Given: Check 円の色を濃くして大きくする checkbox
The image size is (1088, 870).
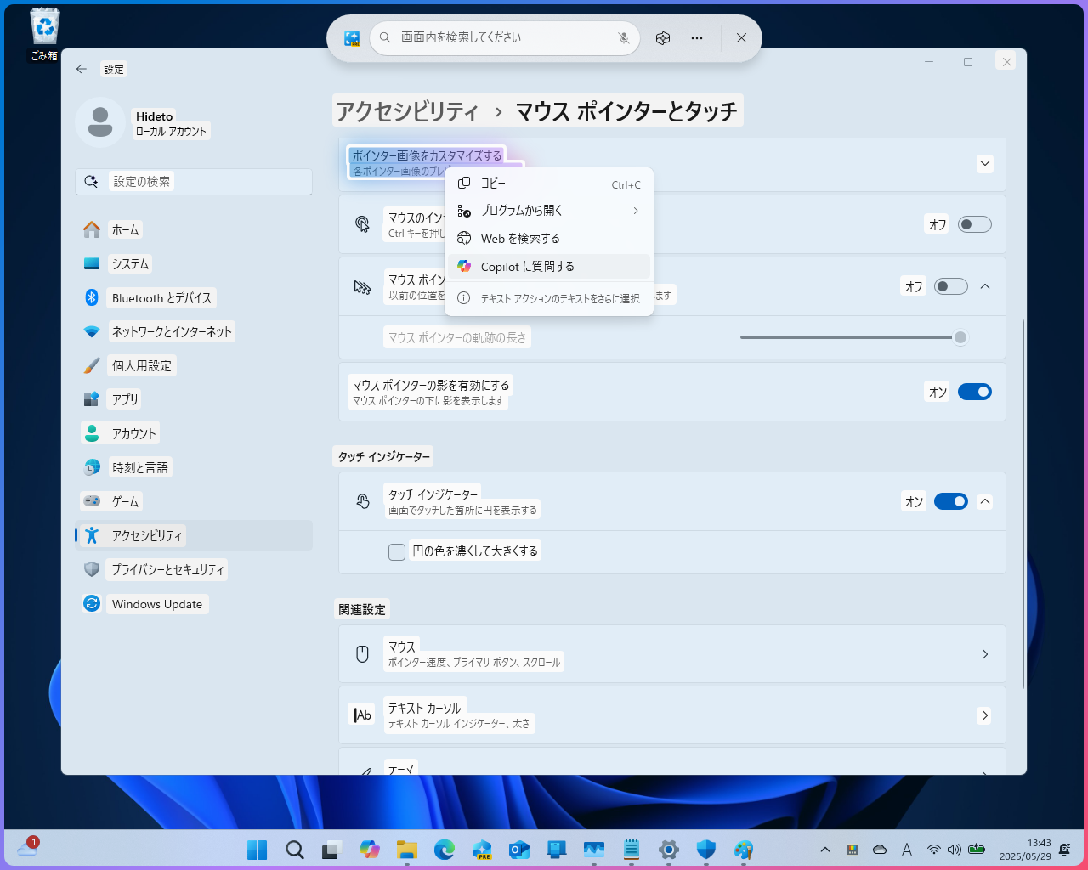Looking at the screenshot, I should pyautogui.click(x=397, y=552).
